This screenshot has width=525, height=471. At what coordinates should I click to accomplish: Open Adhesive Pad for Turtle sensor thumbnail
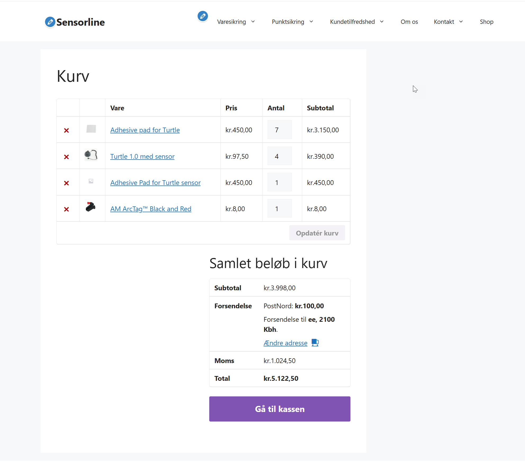pyautogui.click(x=91, y=181)
